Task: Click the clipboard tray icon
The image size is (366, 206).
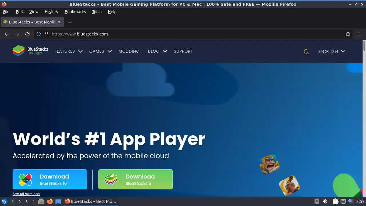Action: [x=335, y=201]
